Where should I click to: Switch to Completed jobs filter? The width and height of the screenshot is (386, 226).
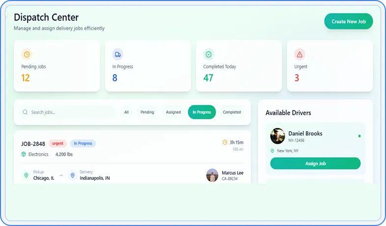point(232,113)
